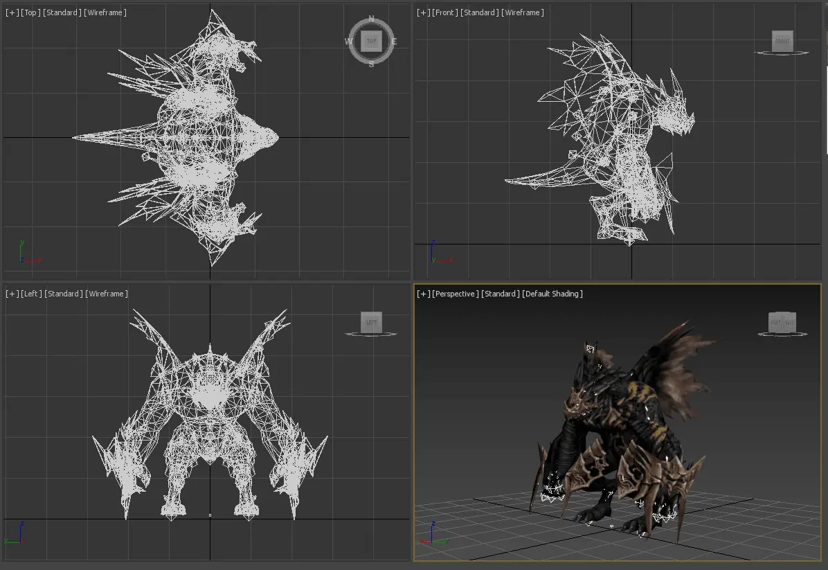Screen dimensions: 828x570
Task: Click the W compass letter on the Top ViewCube
Action: coord(348,42)
